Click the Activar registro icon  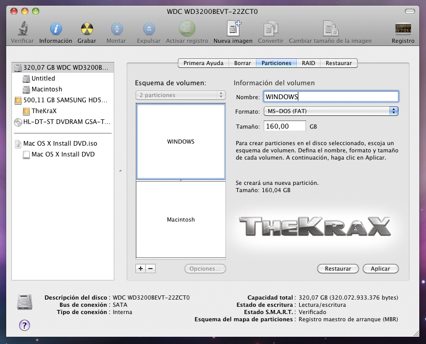(187, 28)
